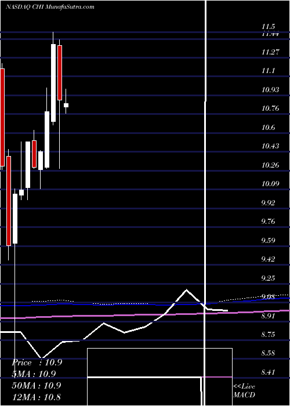
Task: Click the 12MA : 10.8 readout
Action: click(x=36, y=397)
